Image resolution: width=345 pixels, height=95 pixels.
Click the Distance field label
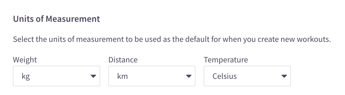(123, 60)
